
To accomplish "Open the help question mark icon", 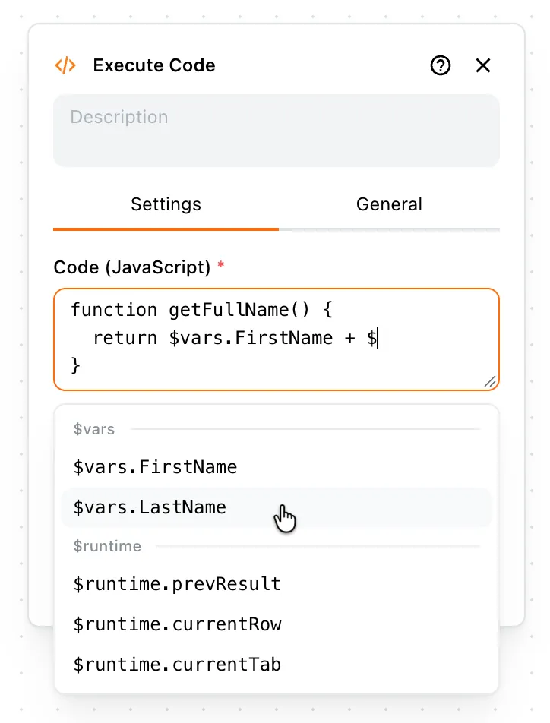I will (x=440, y=65).
